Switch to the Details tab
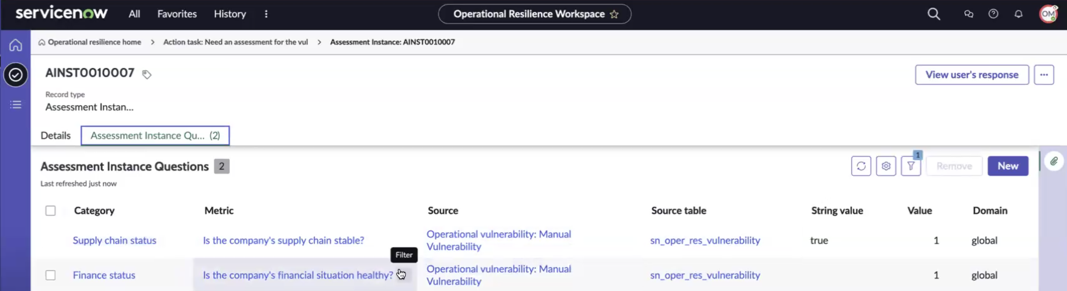Image resolution: width=1067 pixels, height=291 pixels. [x=55, y=136]
